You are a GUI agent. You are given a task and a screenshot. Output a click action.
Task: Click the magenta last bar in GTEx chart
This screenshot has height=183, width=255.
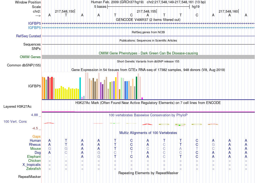click(142, 98)
